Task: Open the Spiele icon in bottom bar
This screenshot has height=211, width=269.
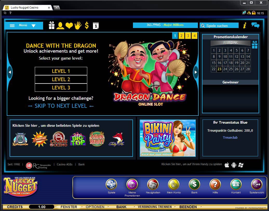Action: point(111,184)
